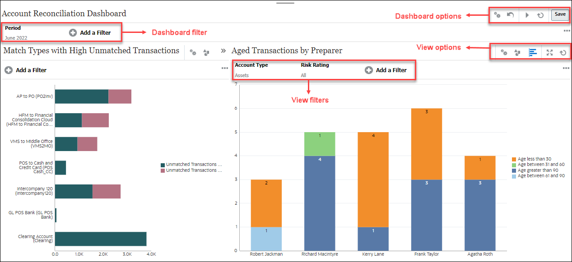572x262 pixels.
Task: Run the dashboard with the play icon
Action: (527, 15)
